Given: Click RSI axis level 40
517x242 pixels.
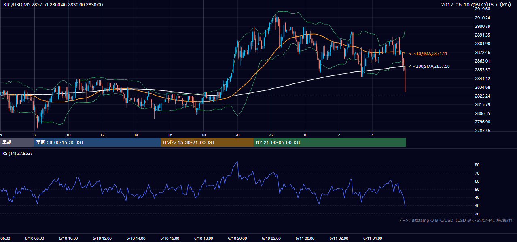Looking at the screenshot, I should (477, 197).
